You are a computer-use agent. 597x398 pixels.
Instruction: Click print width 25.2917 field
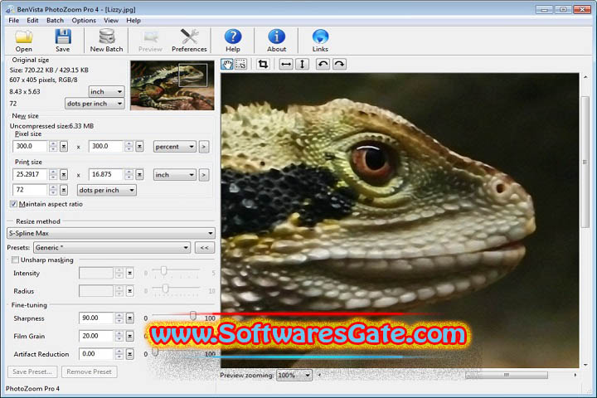(30, 174)
